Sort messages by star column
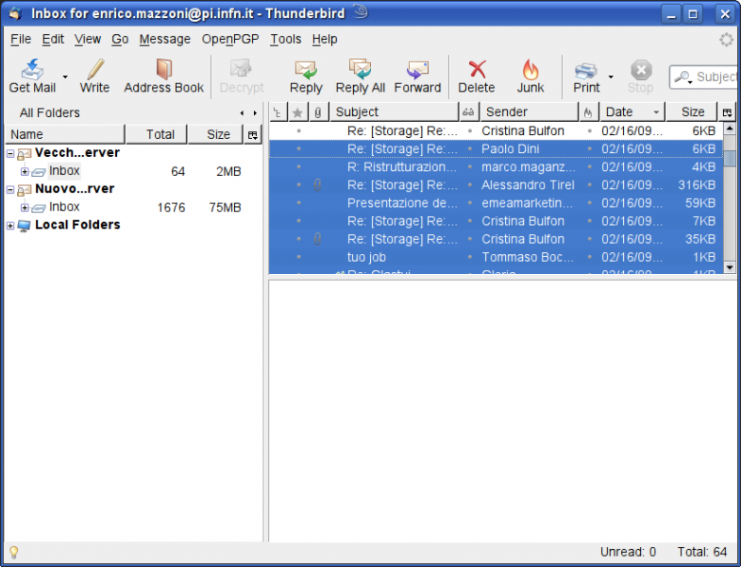 [x=297, y=112]
